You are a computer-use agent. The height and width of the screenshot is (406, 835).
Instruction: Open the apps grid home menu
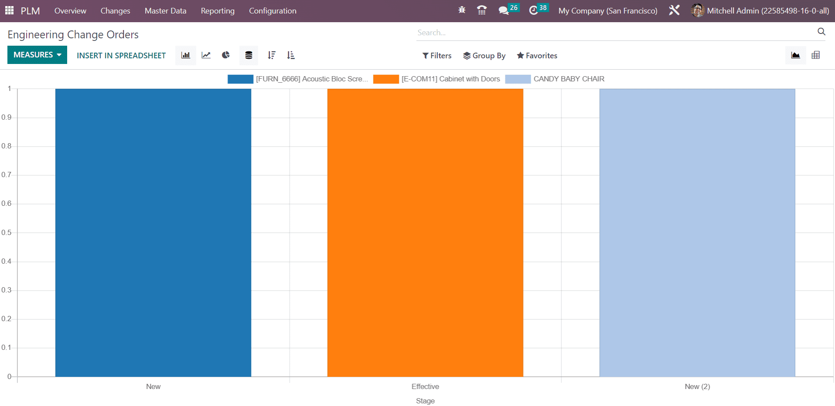pyautogui.click(x=9, y=10)
